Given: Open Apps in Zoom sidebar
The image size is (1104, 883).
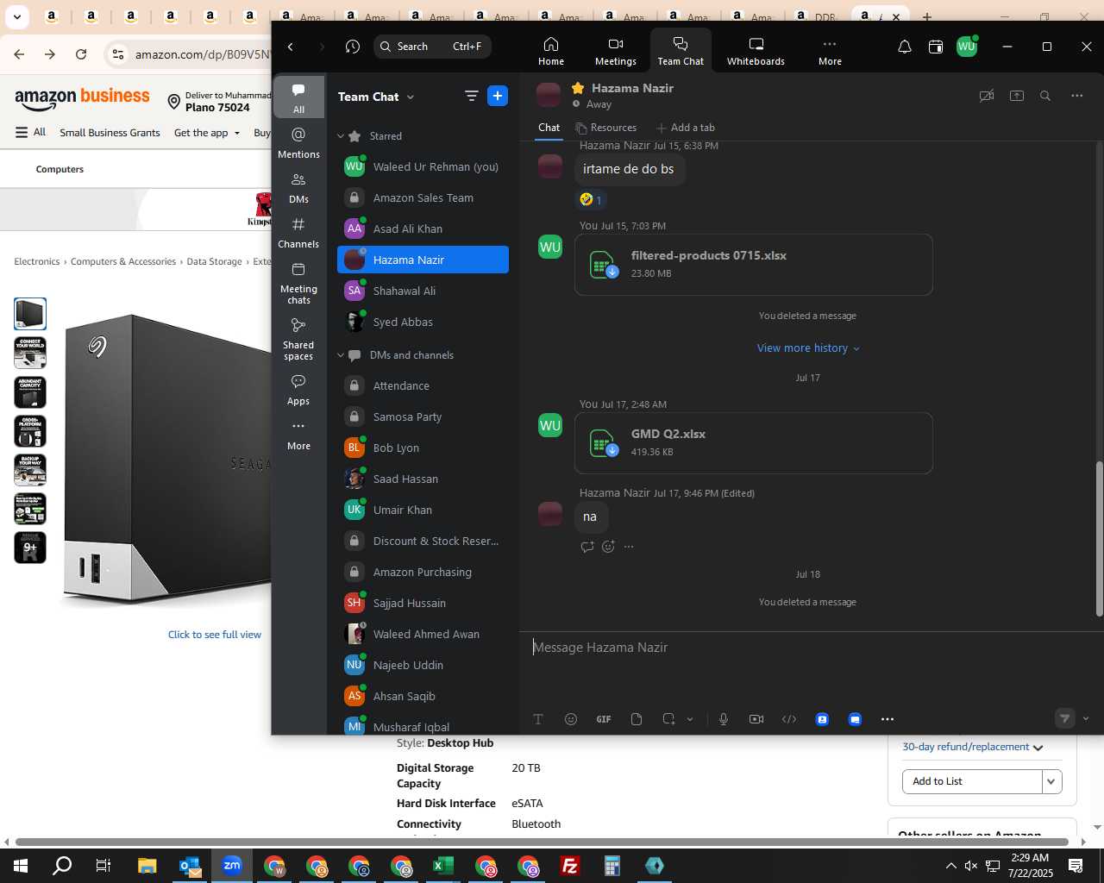Looking at the screenshot, I should pyautogui.click(x=298, y=390).
